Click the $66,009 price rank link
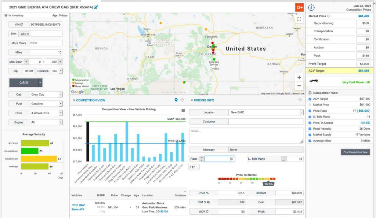 pyautogui.click(x=364, y=111)
